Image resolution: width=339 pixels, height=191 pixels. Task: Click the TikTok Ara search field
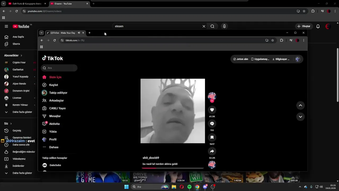(x=59, y=68)
